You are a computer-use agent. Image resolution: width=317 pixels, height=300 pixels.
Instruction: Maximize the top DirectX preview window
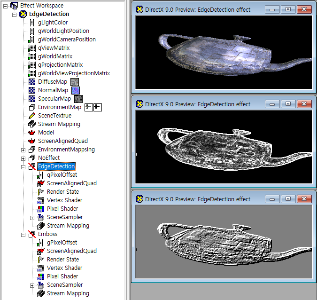[x=288, y=9]
